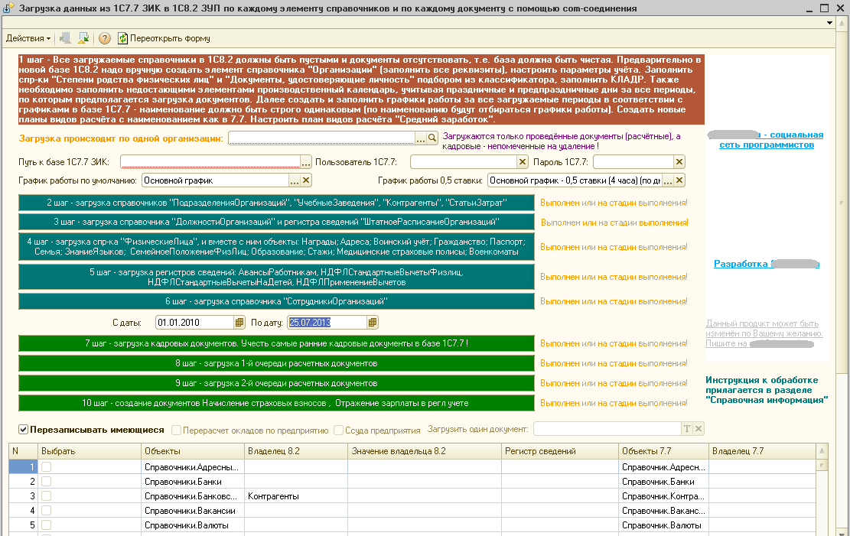Screen dimensions: 850x536
Task: Open help with the question mark icon
Action: 105,38
